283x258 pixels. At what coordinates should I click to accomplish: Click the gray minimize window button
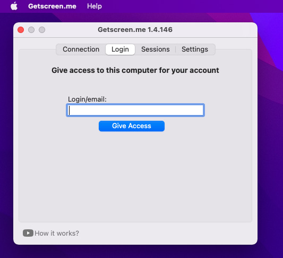(31, 30)
